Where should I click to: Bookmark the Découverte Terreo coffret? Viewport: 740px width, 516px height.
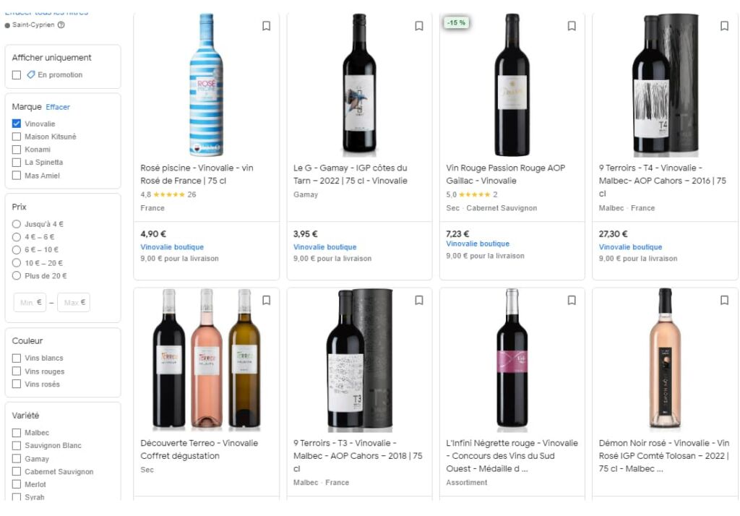266,301
